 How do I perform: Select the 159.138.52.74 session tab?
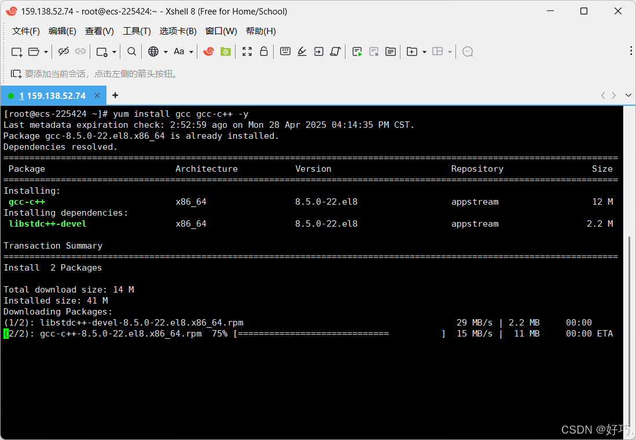click(53, 96)
